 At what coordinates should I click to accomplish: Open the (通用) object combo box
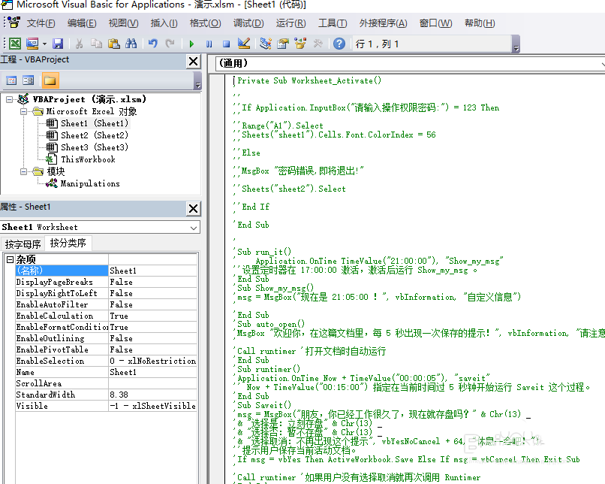pos(409,63)
